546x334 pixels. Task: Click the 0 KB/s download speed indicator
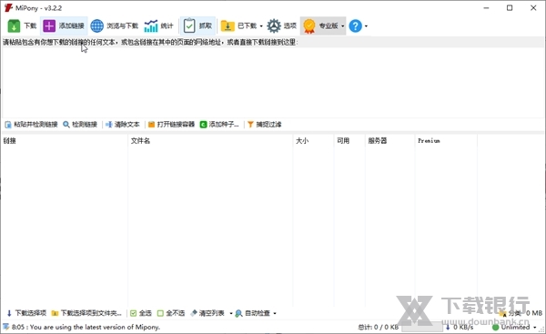[x=460, y=328]
